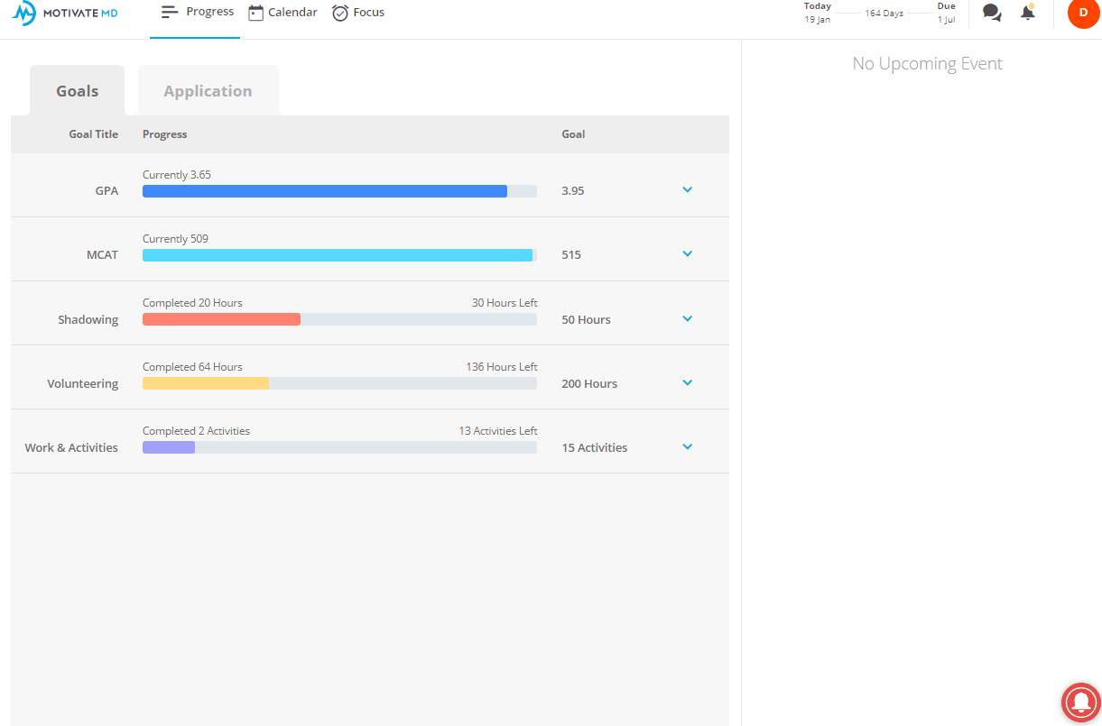This screenshot has width=1102, height=726.
Task: Select the Goals tab
Action: click(x=78, y=91)
